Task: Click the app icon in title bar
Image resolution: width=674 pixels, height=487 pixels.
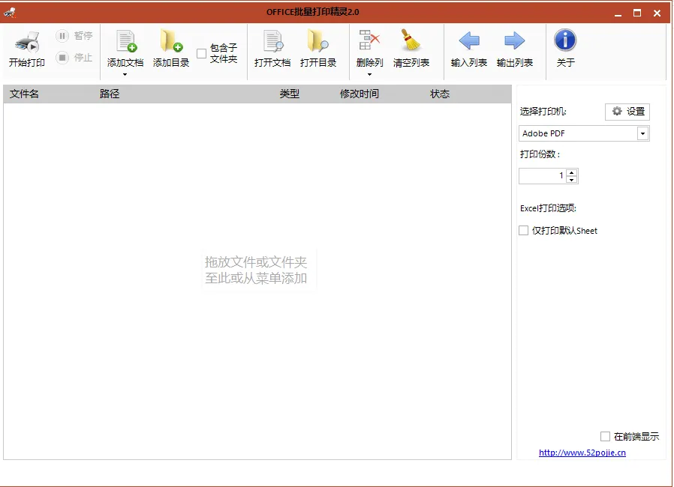Action: 10,13
